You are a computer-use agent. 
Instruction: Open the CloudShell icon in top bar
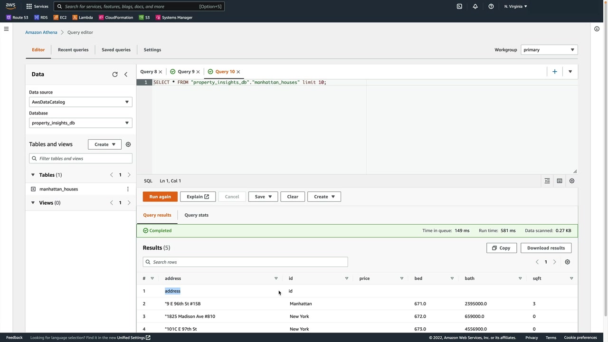[459, 6]
